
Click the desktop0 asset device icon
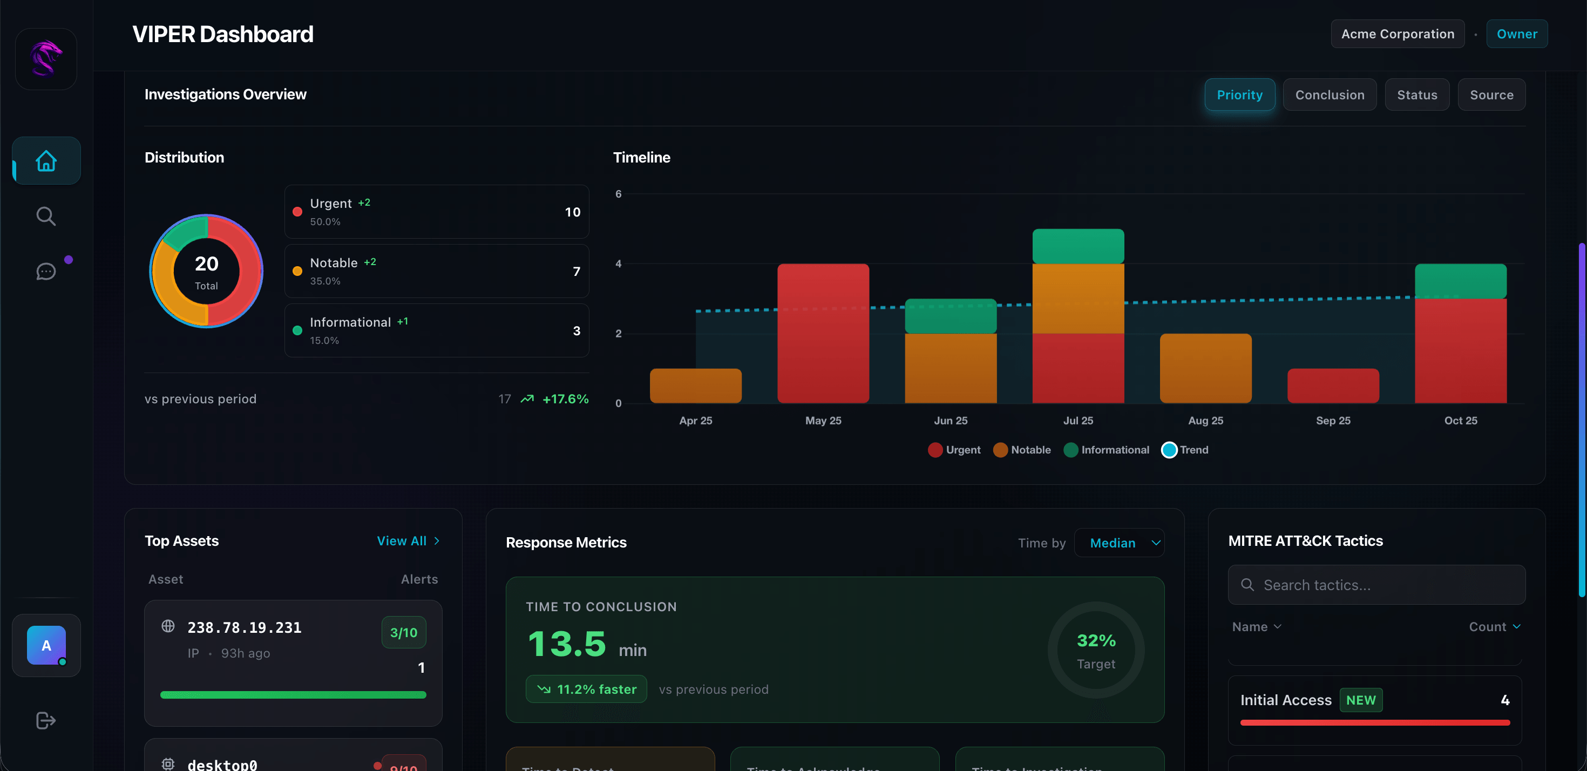167,763
